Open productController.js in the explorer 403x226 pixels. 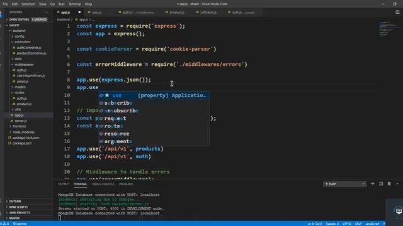[x=31, y=53]
